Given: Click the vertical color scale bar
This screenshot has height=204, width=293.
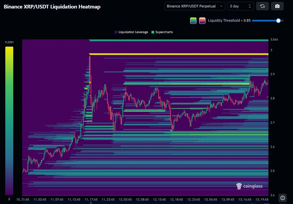Looking at the screenshot, I should click(9, 121).
